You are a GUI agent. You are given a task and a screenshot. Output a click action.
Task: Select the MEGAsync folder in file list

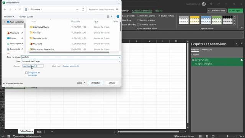tap(38, 44)
